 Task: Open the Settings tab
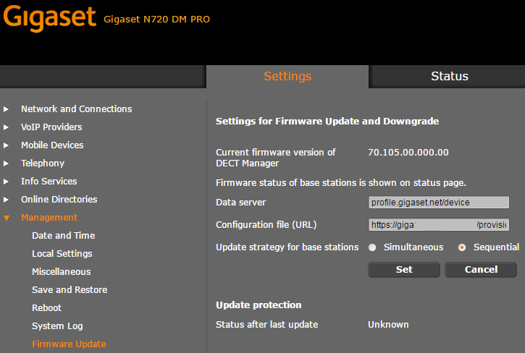click(x=287, y=76)
